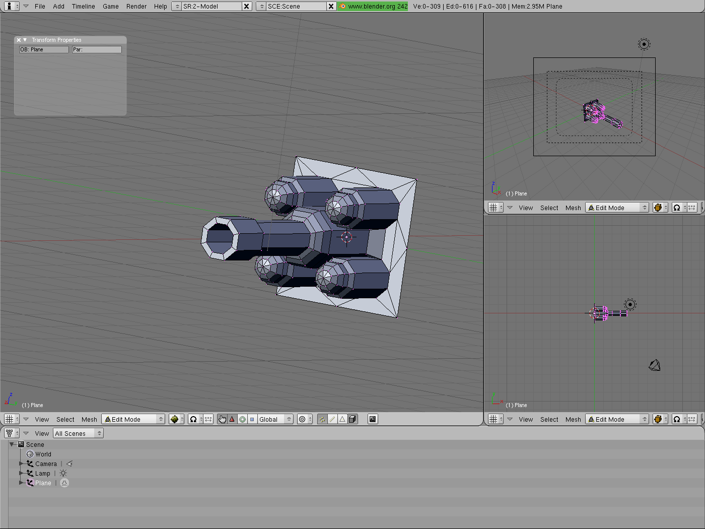705x529 pixels.
Task: Close the Transform Properties floating panel
Action: click(19, 40)
